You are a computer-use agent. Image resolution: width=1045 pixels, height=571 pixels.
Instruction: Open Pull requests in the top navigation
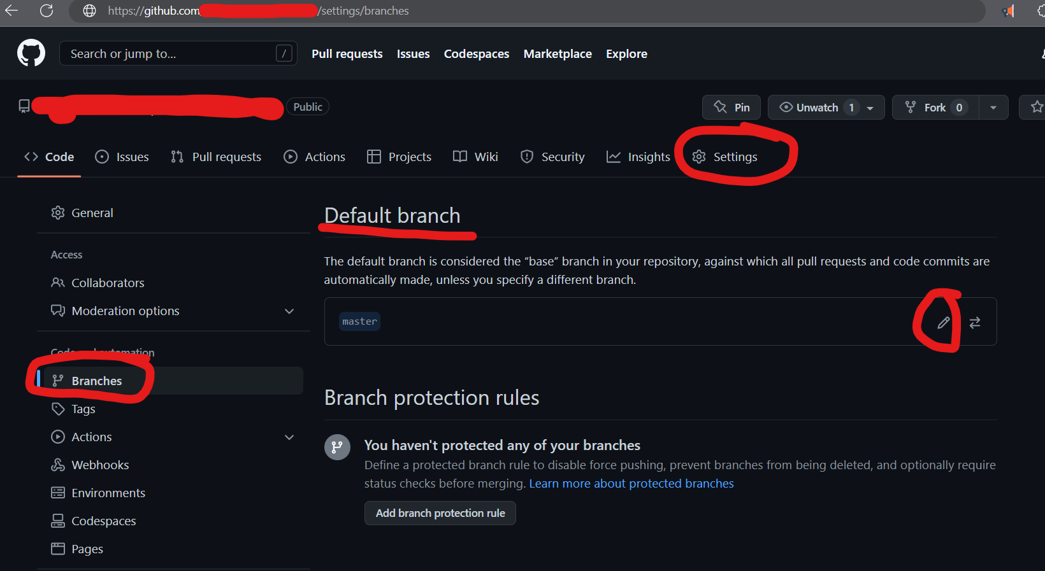(347, 54)
